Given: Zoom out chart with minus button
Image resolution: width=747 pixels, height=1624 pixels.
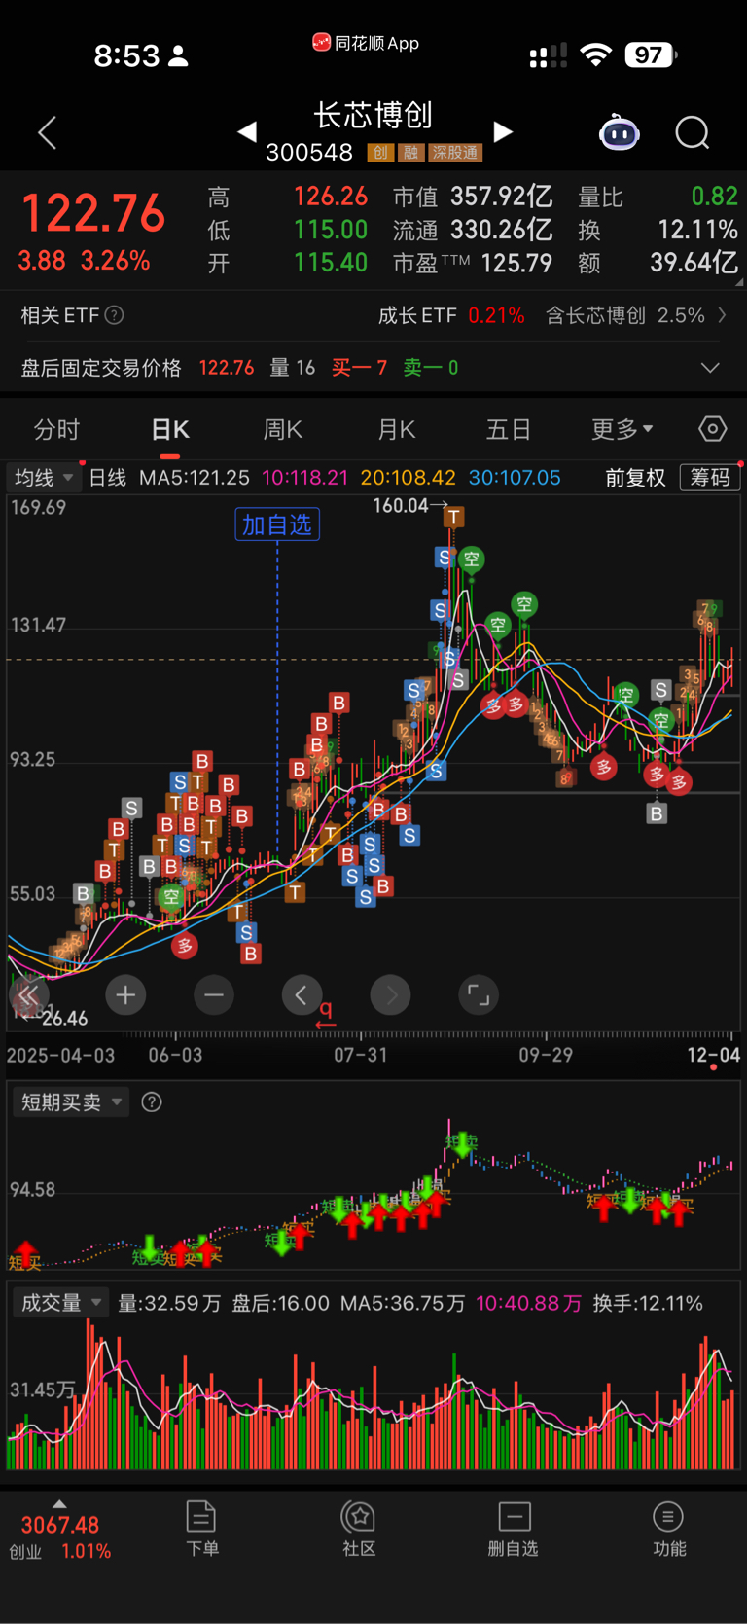Looking at the screenshot, I should pyautogui.click(x=214, y=994).
